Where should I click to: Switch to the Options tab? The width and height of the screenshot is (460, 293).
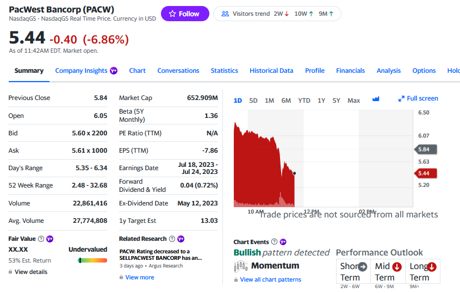pyautogui.click(x=424, y=71)
